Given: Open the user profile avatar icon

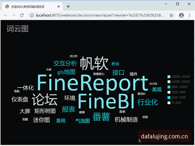Looking at the screenshot, I should pos(181,15).
